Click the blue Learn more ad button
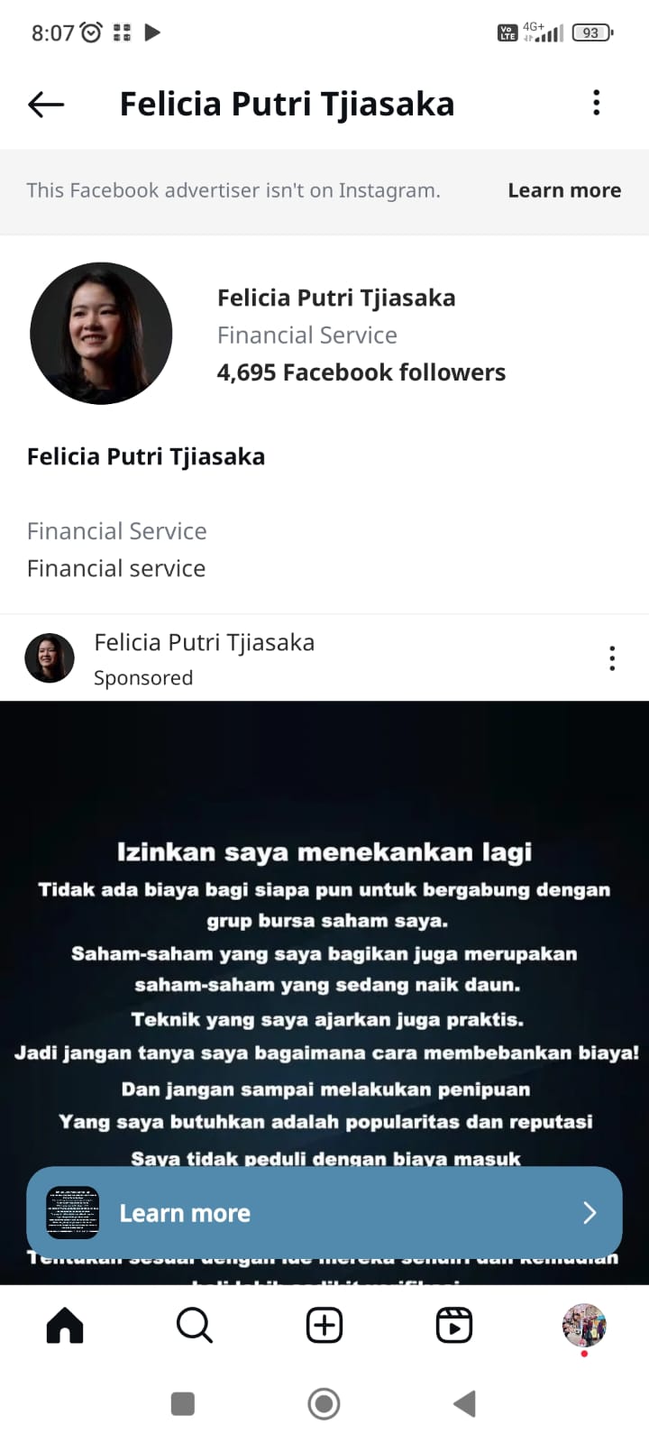Screen dimensions: 649x1443 pyautogui.click(x=324, y=1212)
